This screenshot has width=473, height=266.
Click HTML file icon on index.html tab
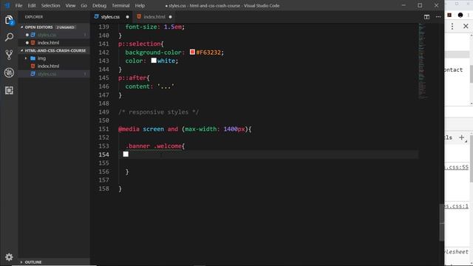(x=139, y=16)
